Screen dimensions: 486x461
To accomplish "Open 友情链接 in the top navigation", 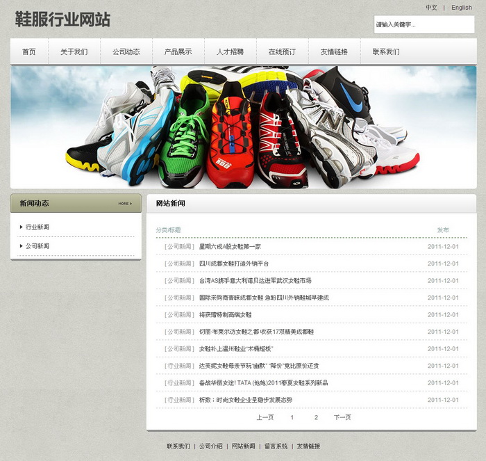I will coord(334,51).
